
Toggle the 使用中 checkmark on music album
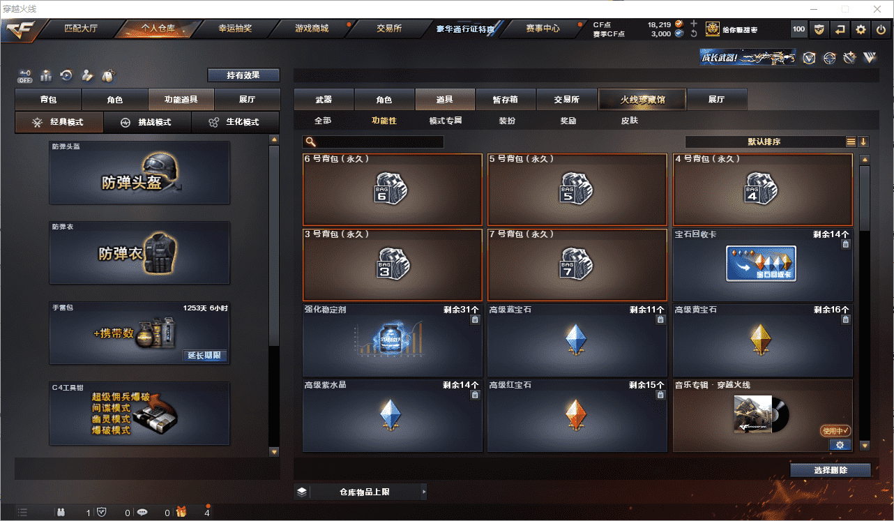[x=835, y=431]
